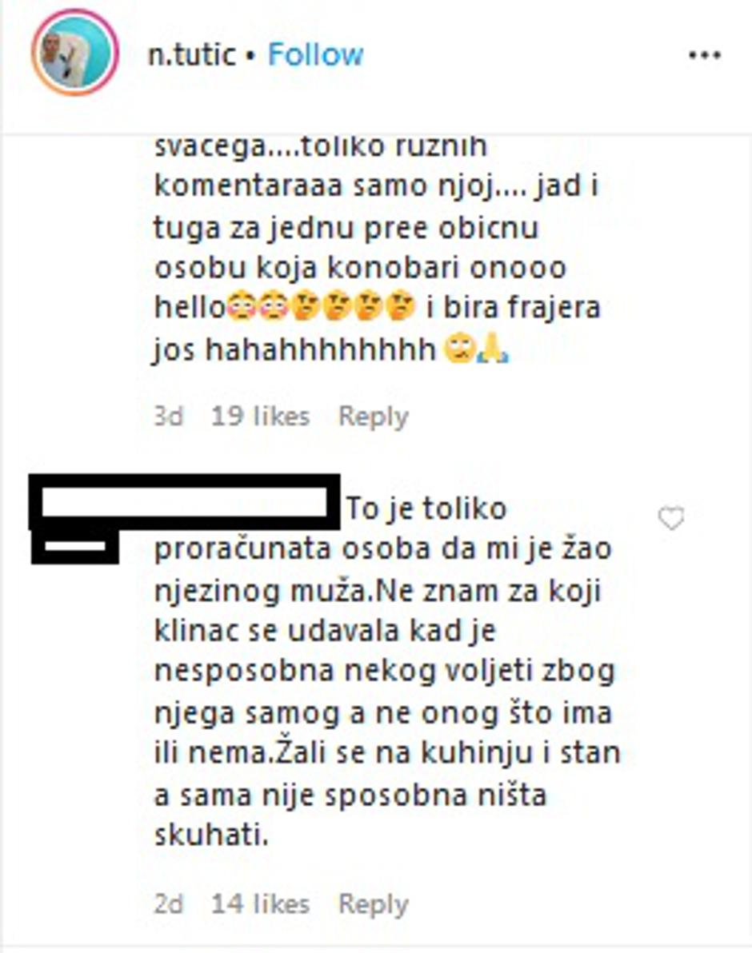Click the praying hands emoji

pyautogui.click(x=493, y=349)
